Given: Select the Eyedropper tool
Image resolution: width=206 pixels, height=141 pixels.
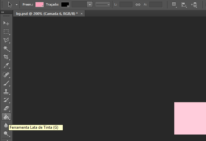Looking at the screenshot, I should [x=6, y=65].
